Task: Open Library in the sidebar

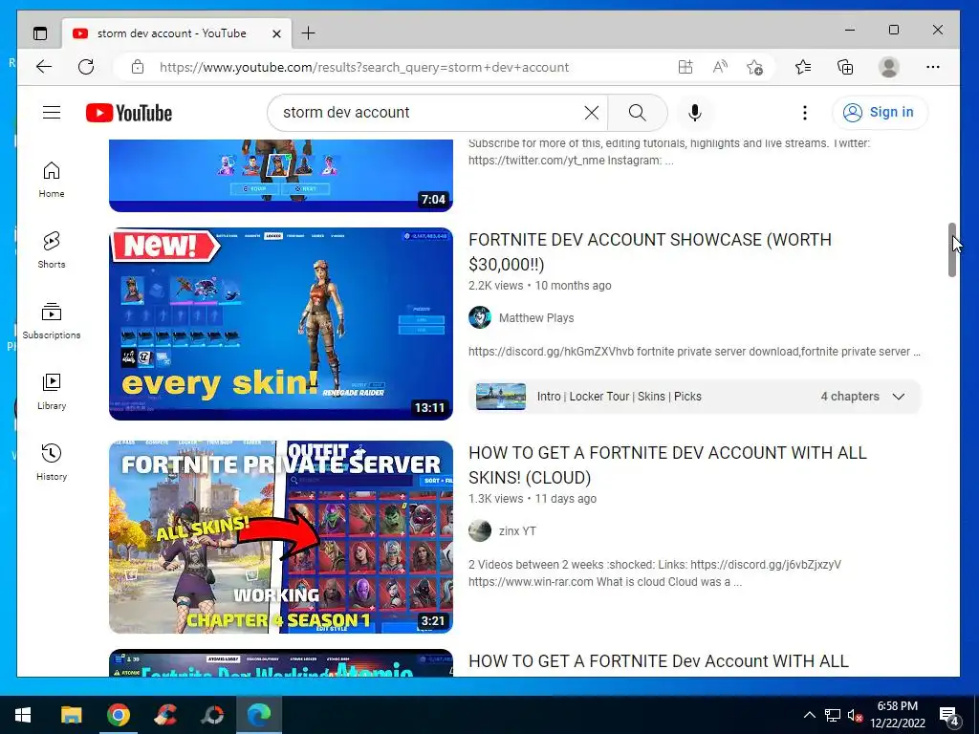Action: point(52,391)
